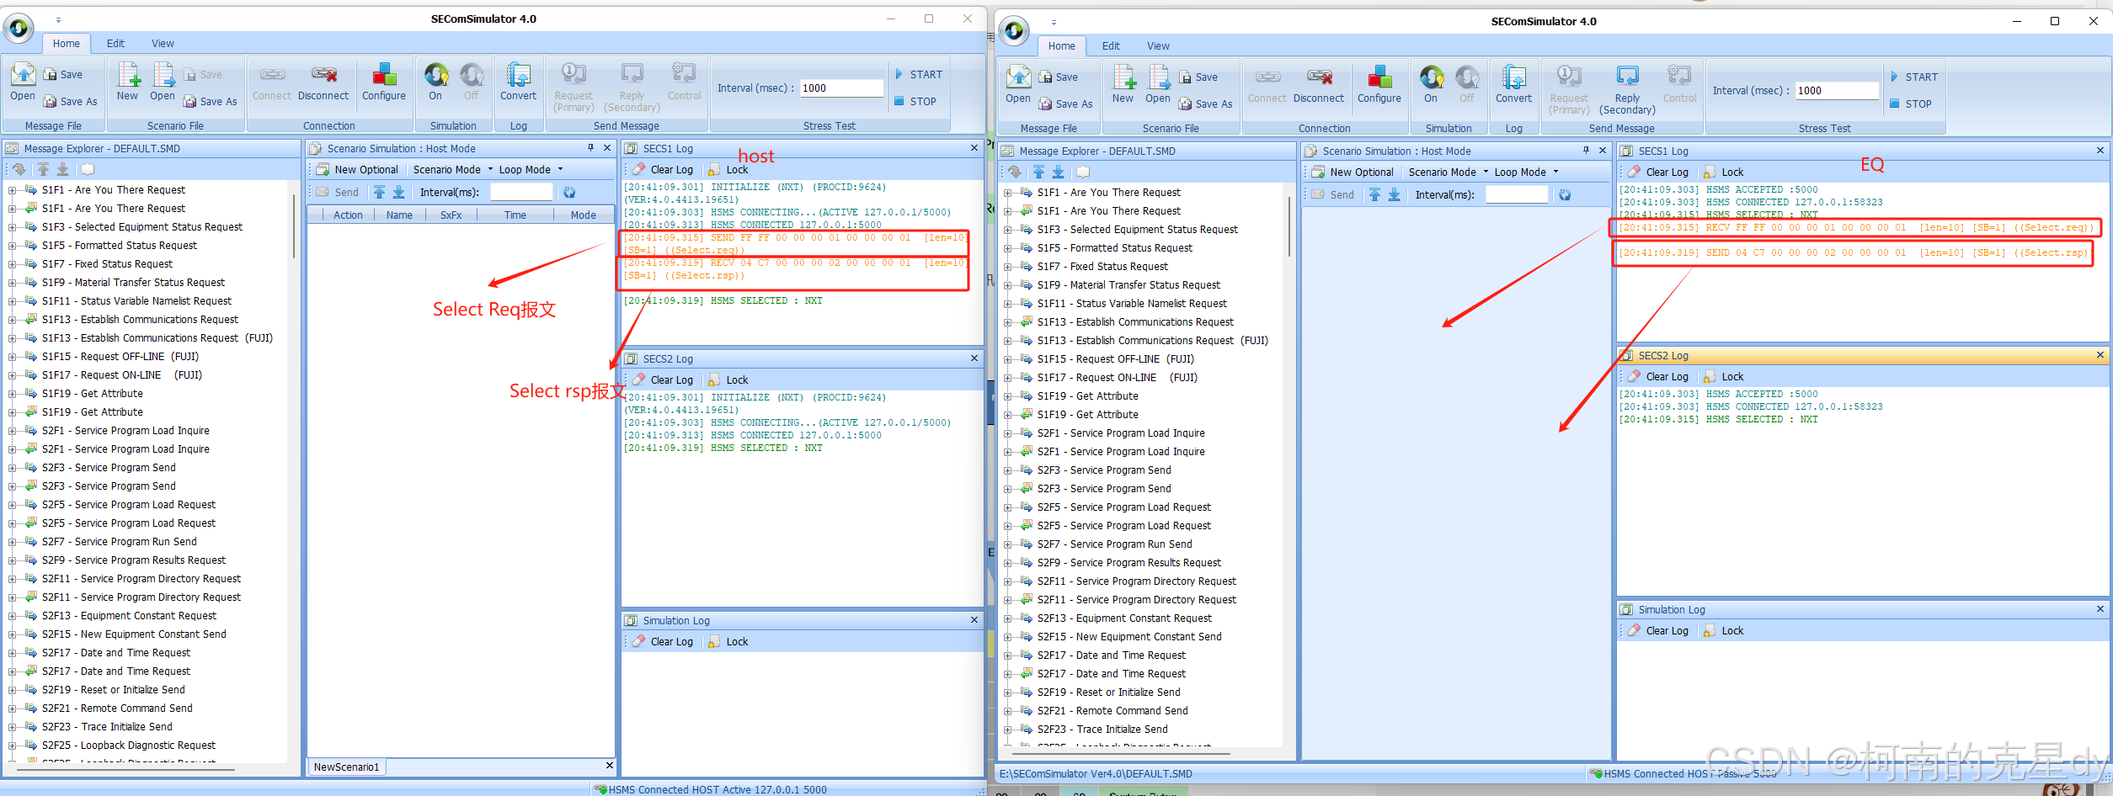Screen dimensions: 2113x796
Task: Open Scenario Mode dropdown in left window
Action: (453, 169)
